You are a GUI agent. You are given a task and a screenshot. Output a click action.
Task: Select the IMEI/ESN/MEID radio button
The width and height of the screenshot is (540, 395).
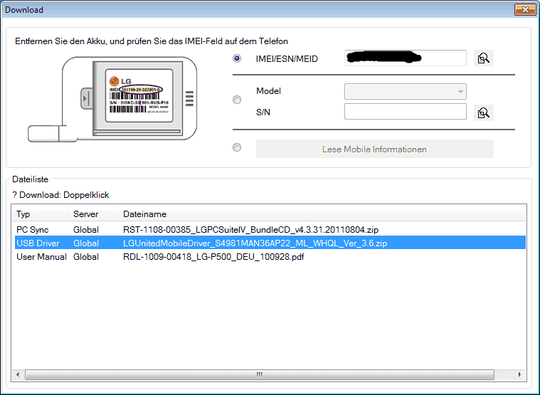pyautogui.click(x=237, y=58)
